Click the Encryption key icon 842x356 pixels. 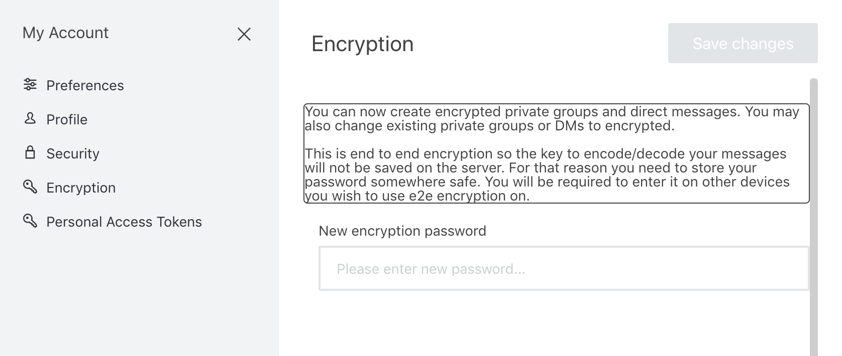[x=30, y=187]
